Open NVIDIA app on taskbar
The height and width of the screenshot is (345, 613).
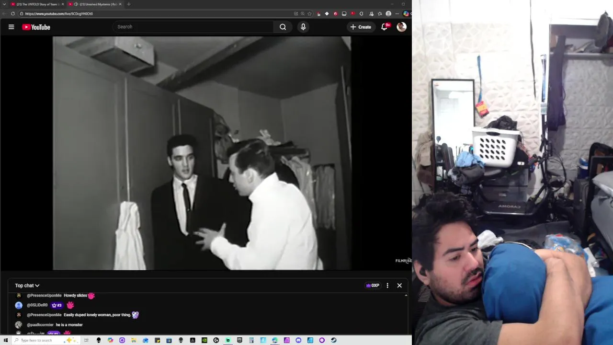pyautogui.click(x=204, y=340)
